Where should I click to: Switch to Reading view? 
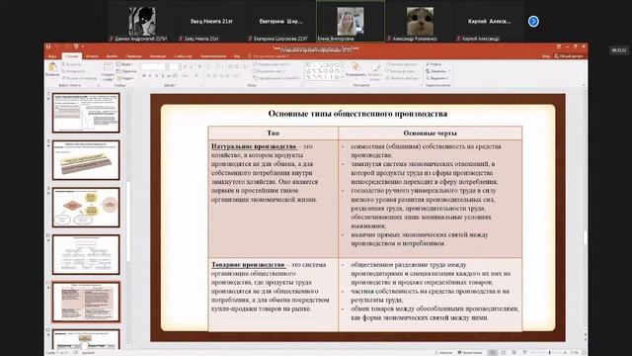click(x=513, y=353)
